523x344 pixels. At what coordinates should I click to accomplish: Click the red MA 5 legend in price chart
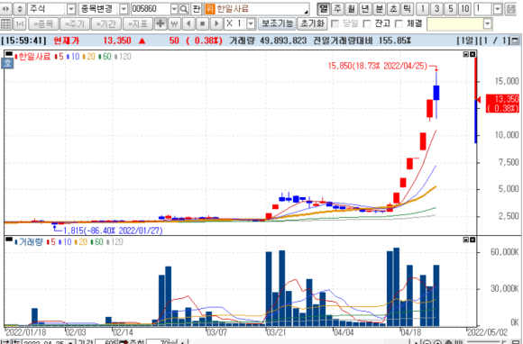pyautogui.click(x=60, y=57)
